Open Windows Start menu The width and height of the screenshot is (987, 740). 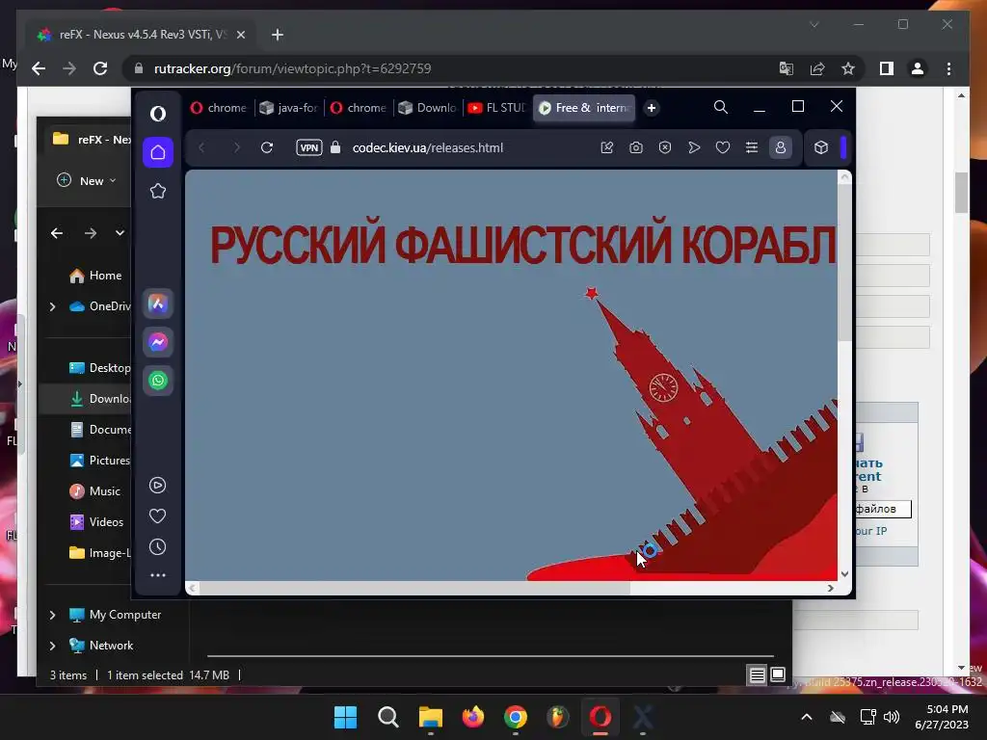coord(345,717)
